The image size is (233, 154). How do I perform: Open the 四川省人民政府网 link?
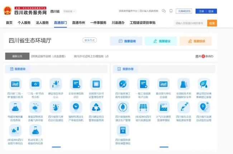point(149,11)
